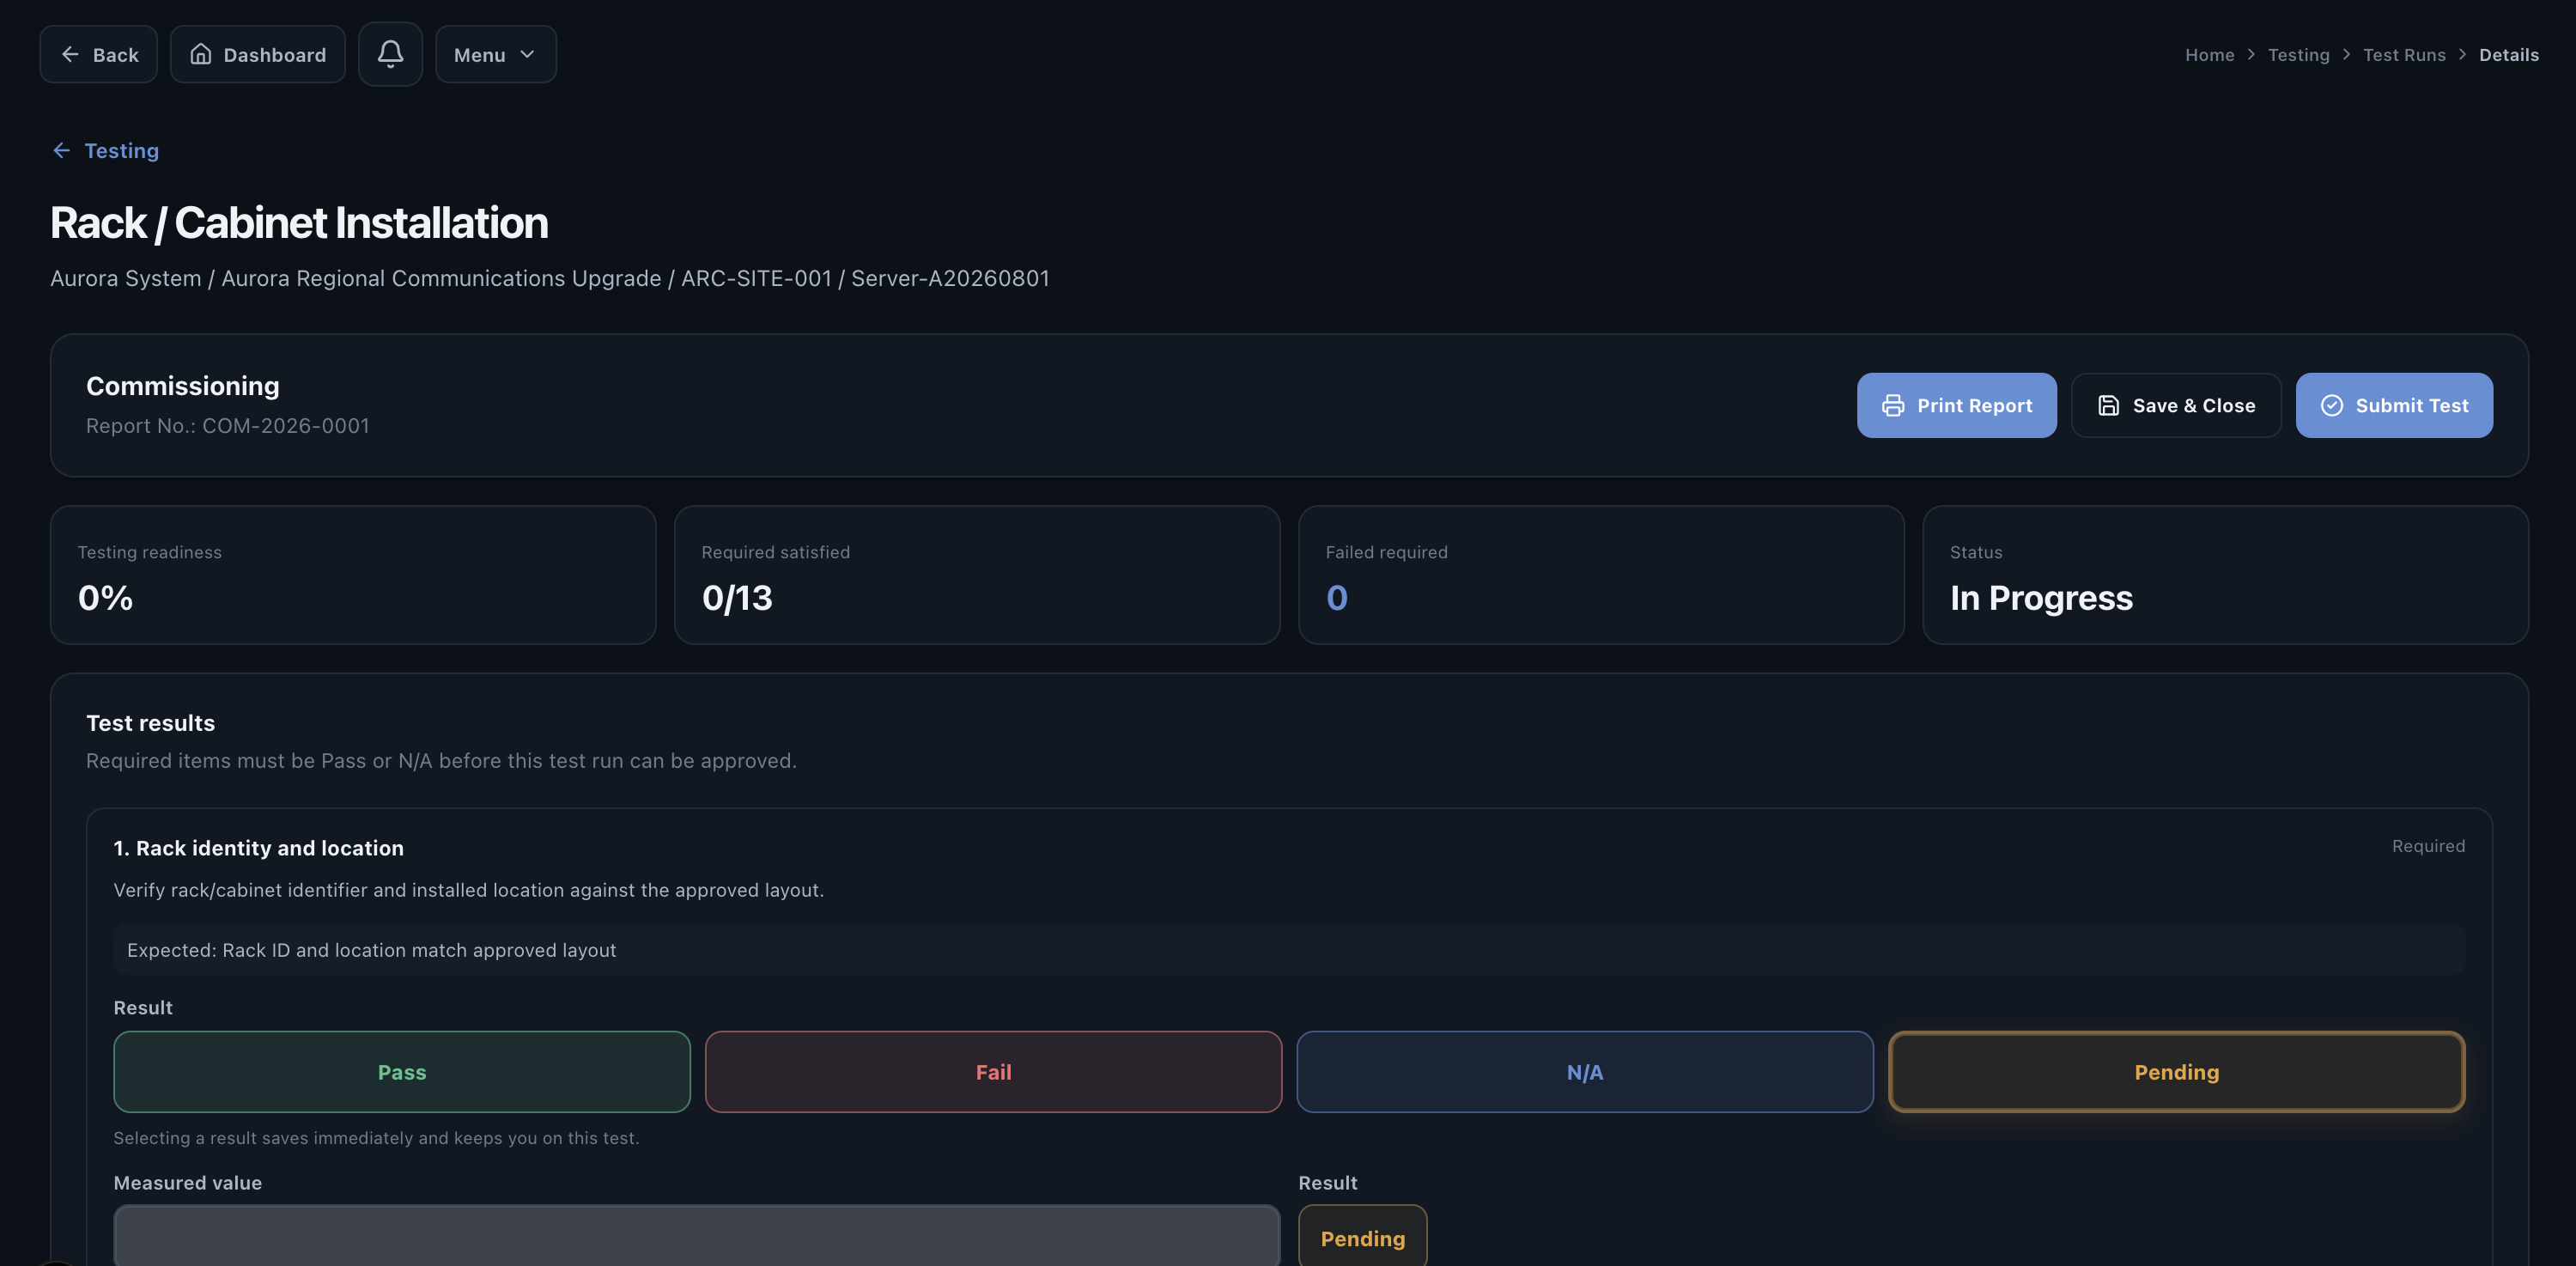
Task: Click the Rack / Cabinet Installation heading
Action: 299,222
